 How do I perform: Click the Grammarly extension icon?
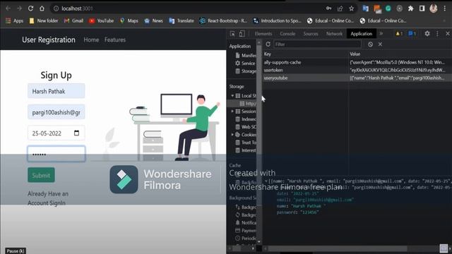388,8
